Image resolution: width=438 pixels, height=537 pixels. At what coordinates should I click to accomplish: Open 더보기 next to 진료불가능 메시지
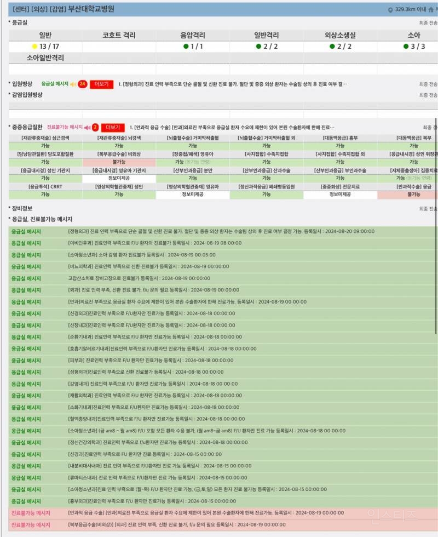tap(113, 127)
